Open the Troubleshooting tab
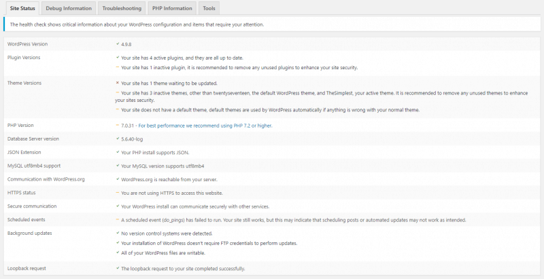Screen dimensions: 544x279 122,9
